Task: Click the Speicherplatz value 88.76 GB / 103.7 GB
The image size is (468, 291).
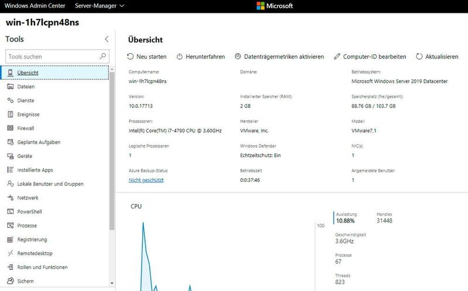Action: [373, 106]
